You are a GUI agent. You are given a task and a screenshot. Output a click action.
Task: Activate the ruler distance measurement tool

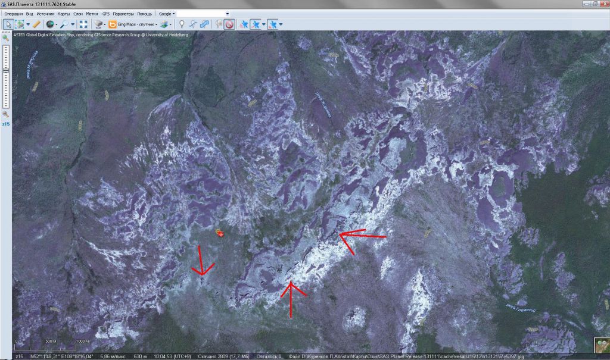point(36,24)
